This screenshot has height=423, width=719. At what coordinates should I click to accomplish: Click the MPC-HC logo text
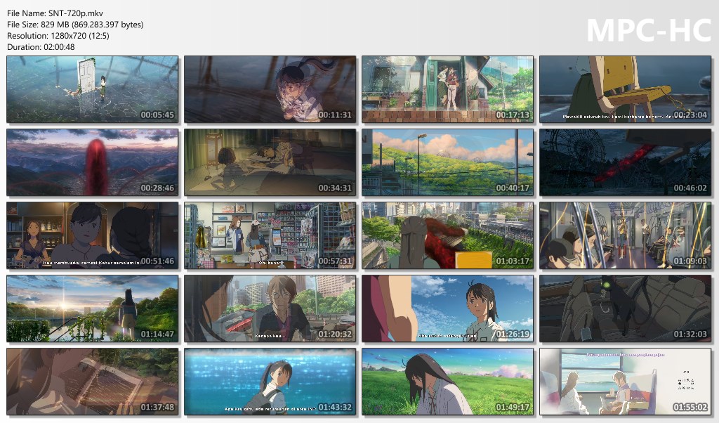[648, 30]
